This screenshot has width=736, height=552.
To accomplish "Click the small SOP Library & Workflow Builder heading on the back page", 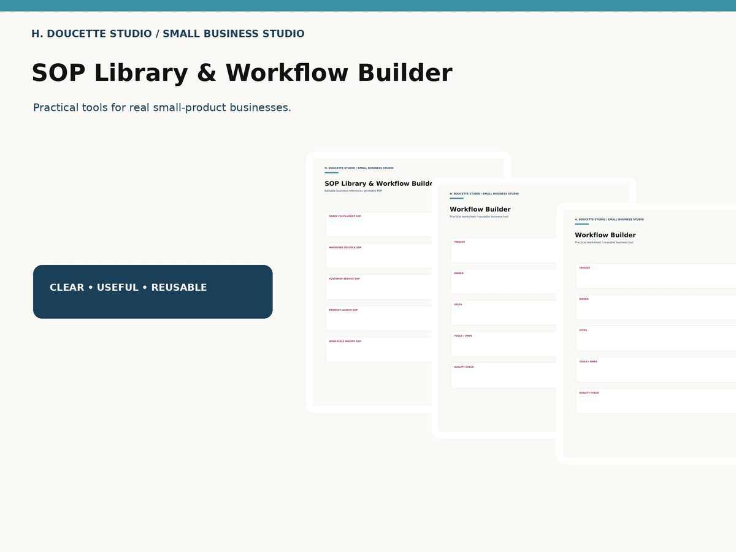I will click(379, 183).
